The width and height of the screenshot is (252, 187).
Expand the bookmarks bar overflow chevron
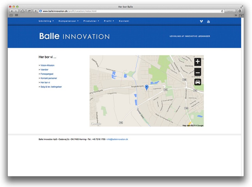236,15
